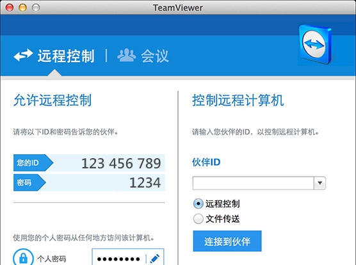Click the 请输入您伙伴的ID instruction text
The image size is (356, 265).
point(255,132)
